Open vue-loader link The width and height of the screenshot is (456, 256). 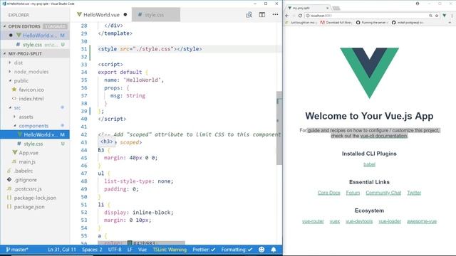[390, 221]
